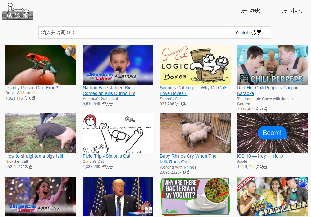Open the Deadly Poison Dart Frog thumbnail
The image size is (311, 217).
41,65
